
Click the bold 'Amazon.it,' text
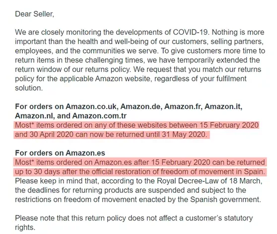(x=223, y=107)
